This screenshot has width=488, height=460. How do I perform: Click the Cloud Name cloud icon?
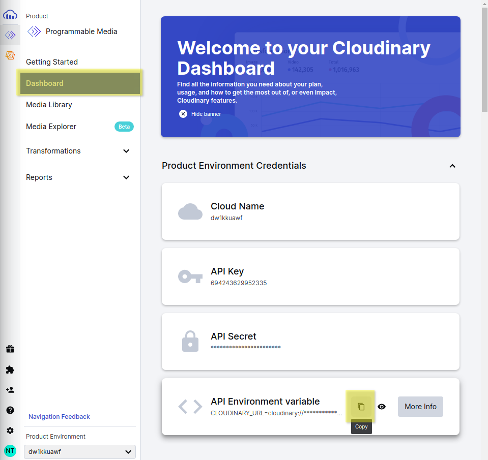click(190, 211)
